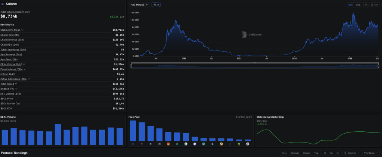Click the green frog protocol icon under Fees Paid
Viewport: 382px width, 157px height.
[239, 144]
